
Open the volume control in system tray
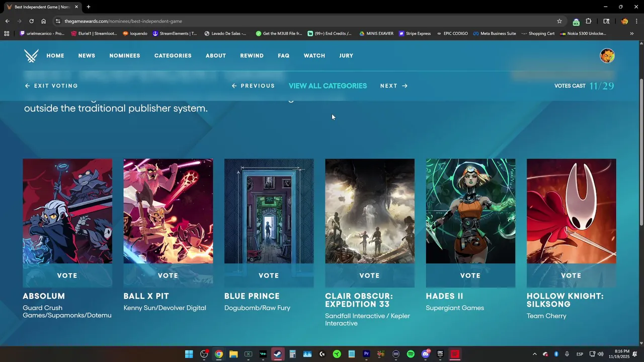[x=600, y=354]
